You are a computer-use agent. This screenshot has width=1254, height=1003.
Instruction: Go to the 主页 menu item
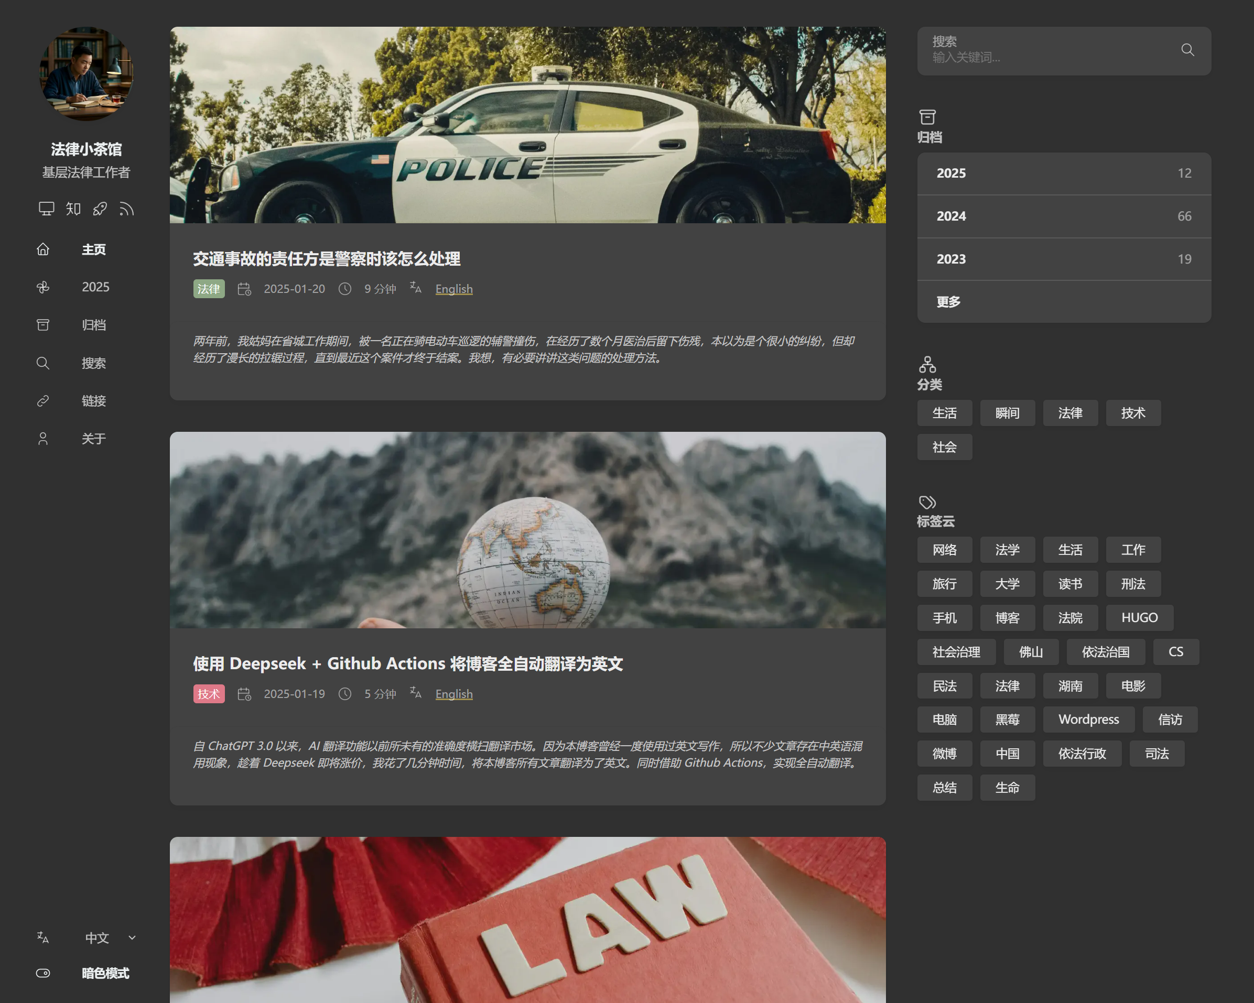(x=94, y=249)
